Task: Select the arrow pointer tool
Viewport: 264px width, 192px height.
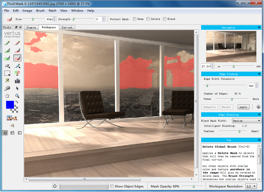Action: coord(17,88)
